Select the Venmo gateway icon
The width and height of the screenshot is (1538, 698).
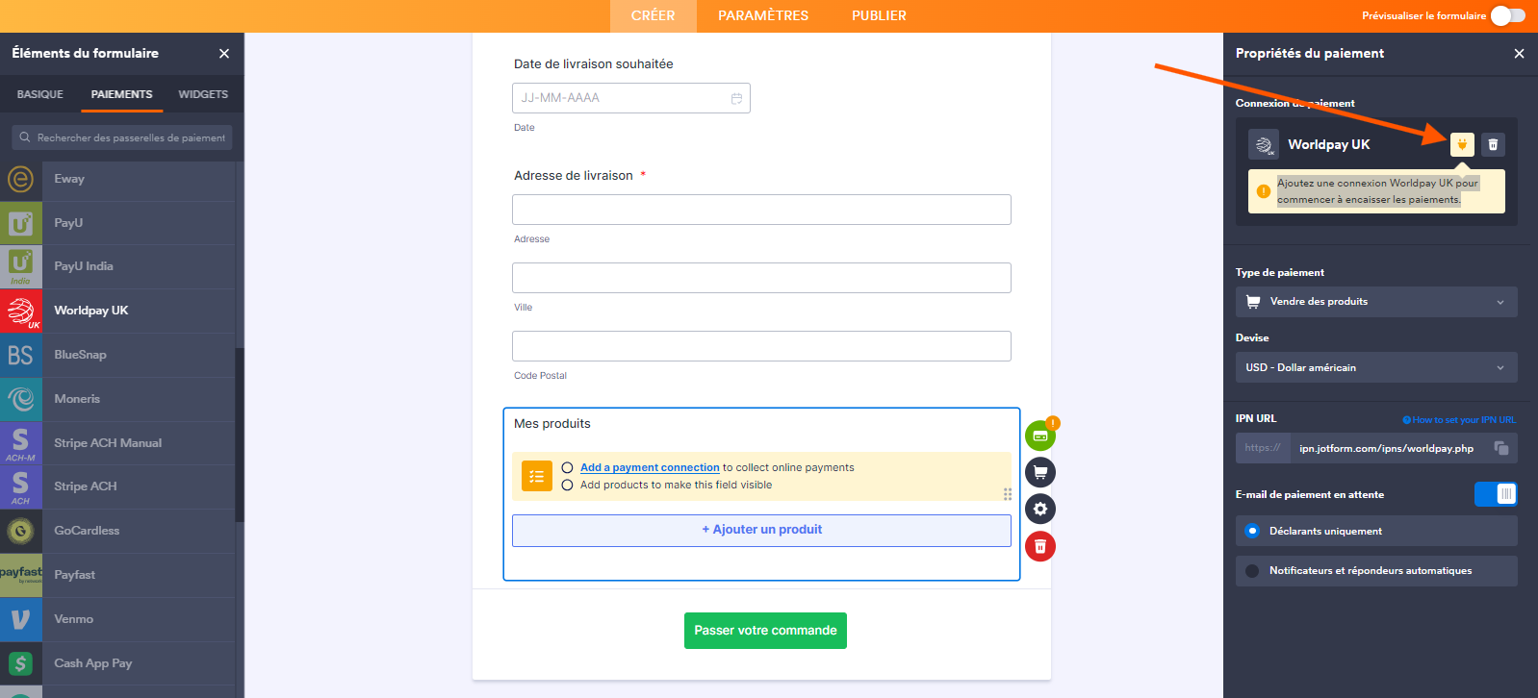pos(20,618)
